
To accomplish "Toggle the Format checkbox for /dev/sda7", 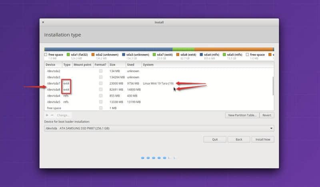I will [x=101, y=83].
